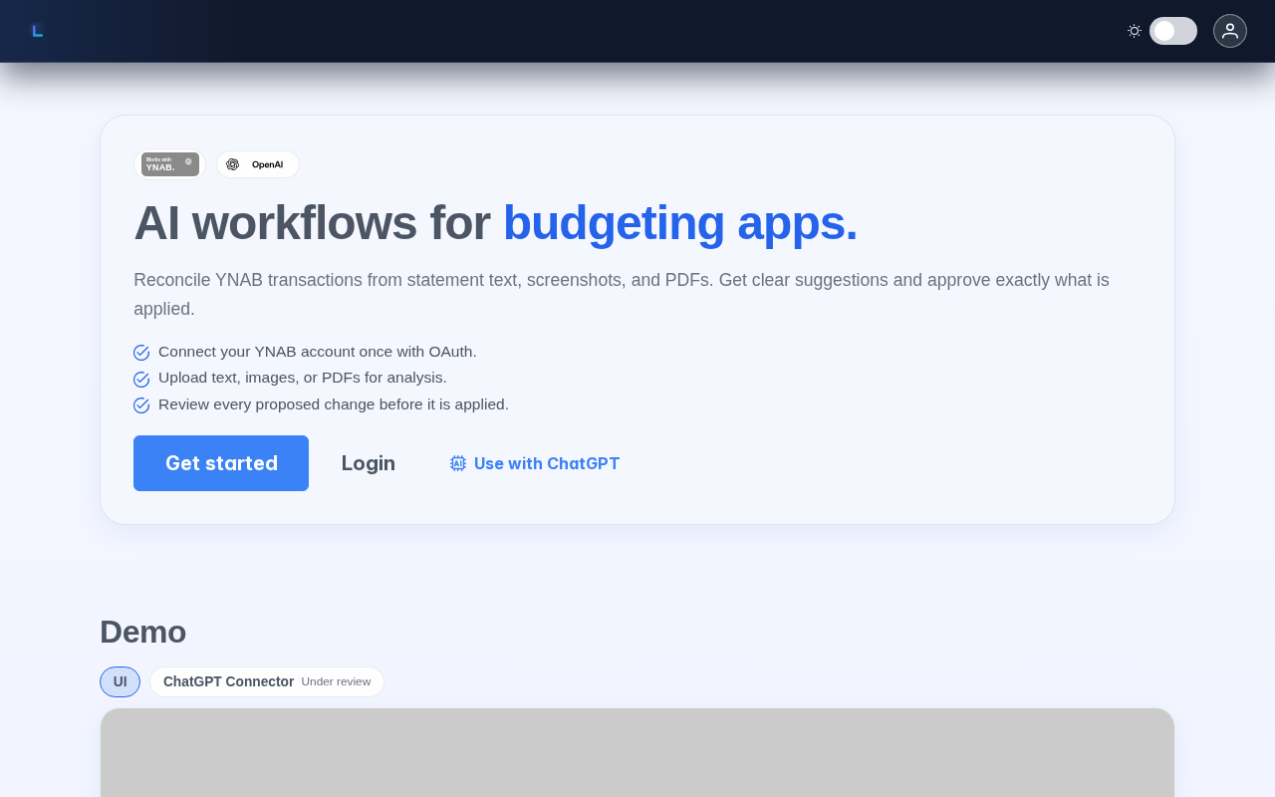This screenshot has width=1275, height=797.
Task: Click the demo preview area
Action: point(637,753)
